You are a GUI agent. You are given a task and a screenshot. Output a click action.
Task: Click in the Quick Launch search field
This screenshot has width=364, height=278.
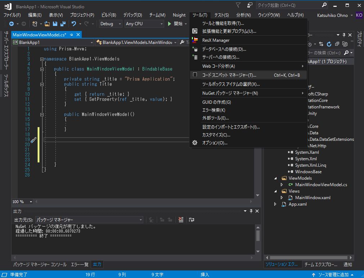(288, 5)
